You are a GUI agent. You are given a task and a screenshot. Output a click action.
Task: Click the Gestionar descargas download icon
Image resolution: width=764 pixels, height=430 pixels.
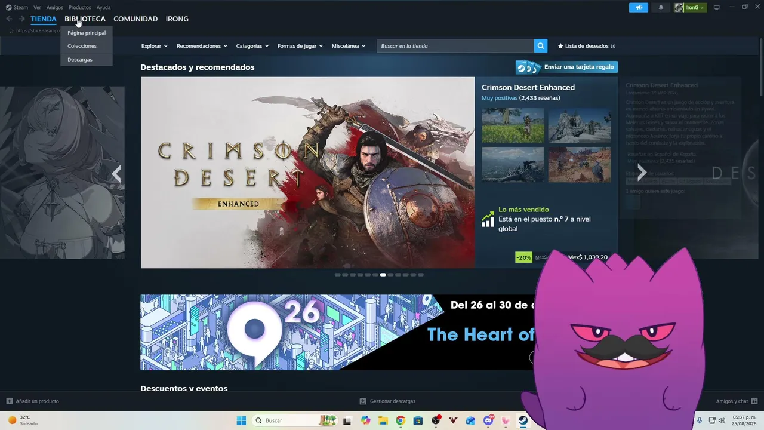click(363, 401)
